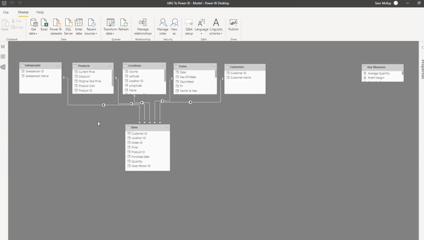Screen dimensions: 424x240
Task: Click the Enter data table icon
Action: [x=79, y=27]
